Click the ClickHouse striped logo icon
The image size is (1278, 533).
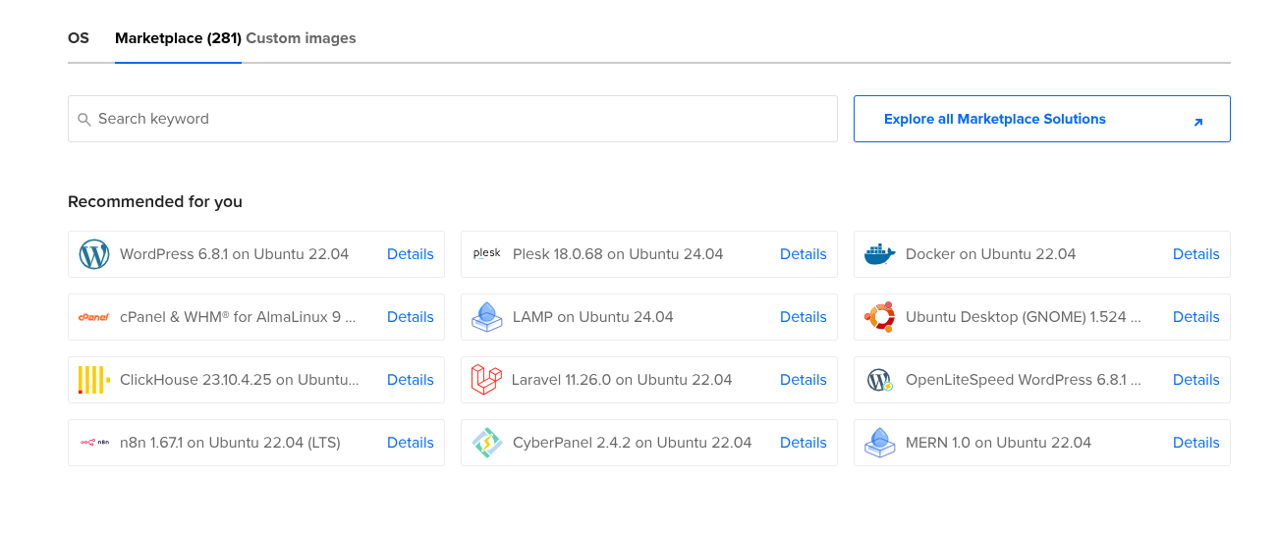click(x=94, y=380)
